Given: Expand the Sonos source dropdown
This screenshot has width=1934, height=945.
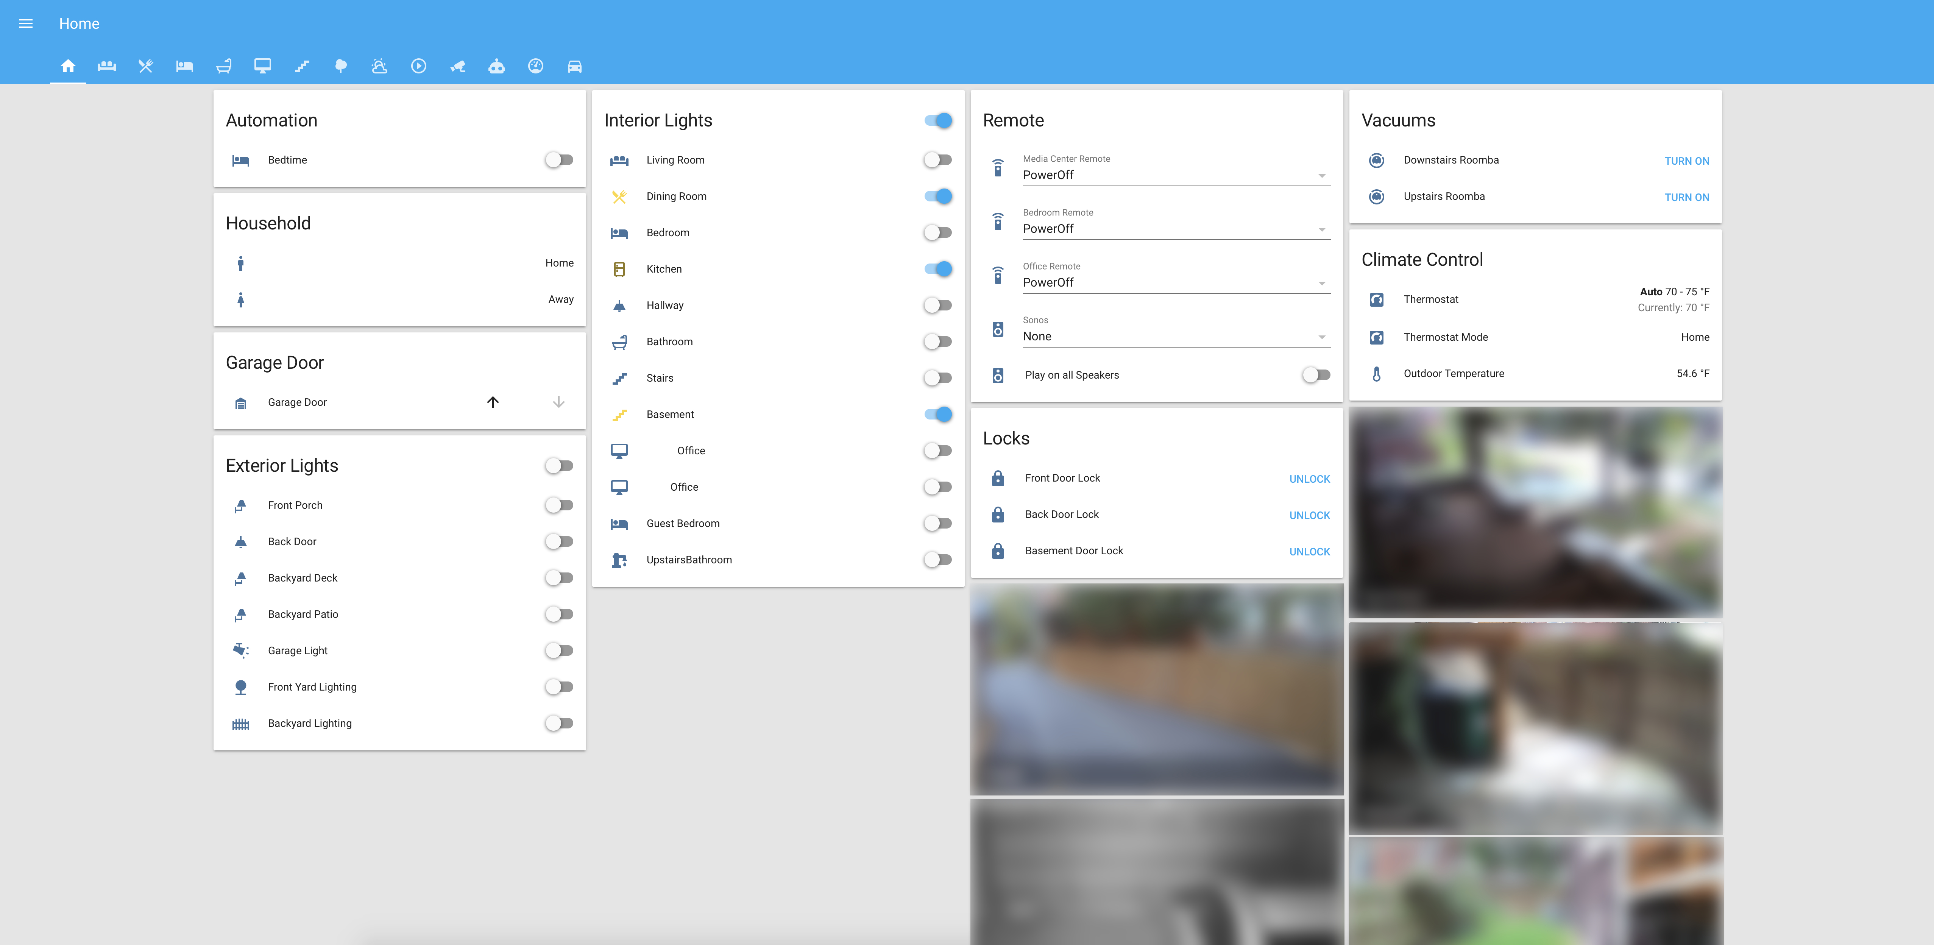Looking at the screenshot, I should coord(1176,336).
